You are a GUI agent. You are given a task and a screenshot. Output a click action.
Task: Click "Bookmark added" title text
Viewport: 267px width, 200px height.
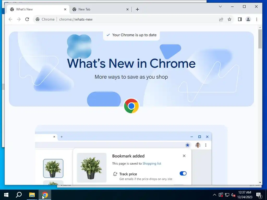pyautogui.click(x=128, y=156)
